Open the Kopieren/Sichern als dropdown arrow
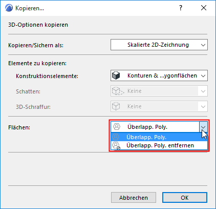The height and width of the screenshot is (209, 216). tap(203, 45)
